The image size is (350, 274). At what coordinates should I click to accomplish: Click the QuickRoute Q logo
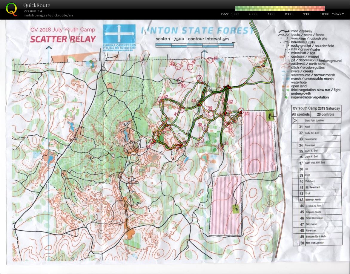(x=11, y=9)
